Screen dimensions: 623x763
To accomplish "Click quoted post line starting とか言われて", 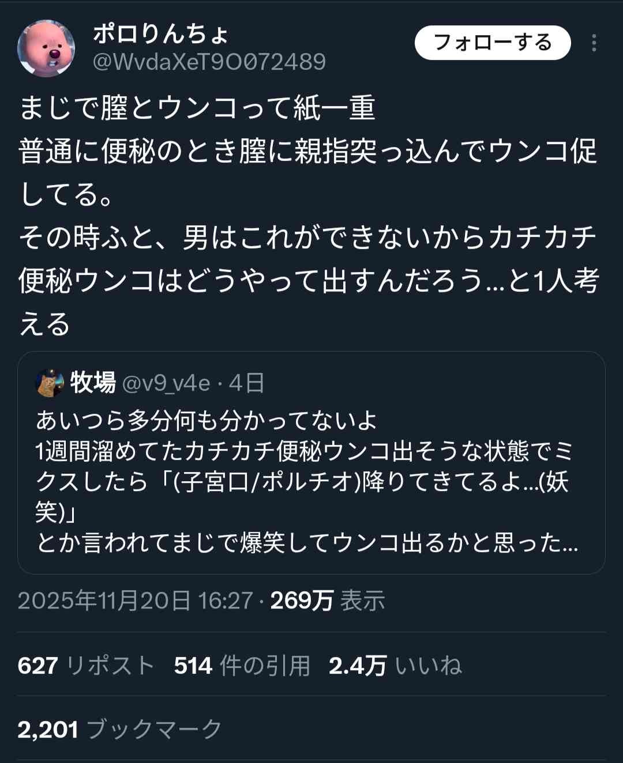I will [307, 543].
